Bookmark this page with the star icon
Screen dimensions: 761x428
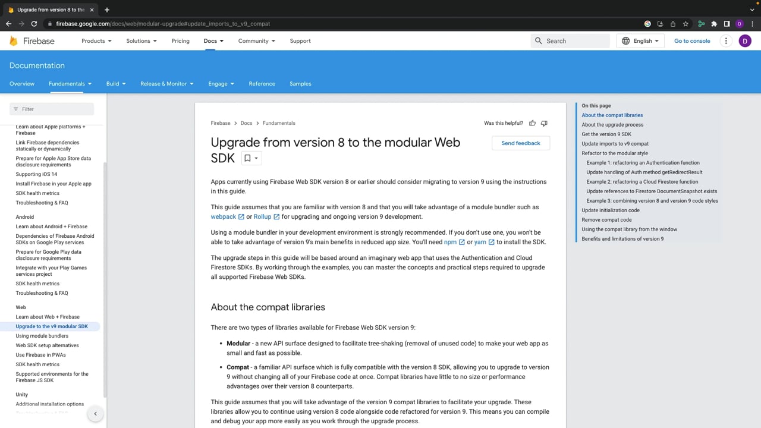pyautogui.click(x=685, y=24)
